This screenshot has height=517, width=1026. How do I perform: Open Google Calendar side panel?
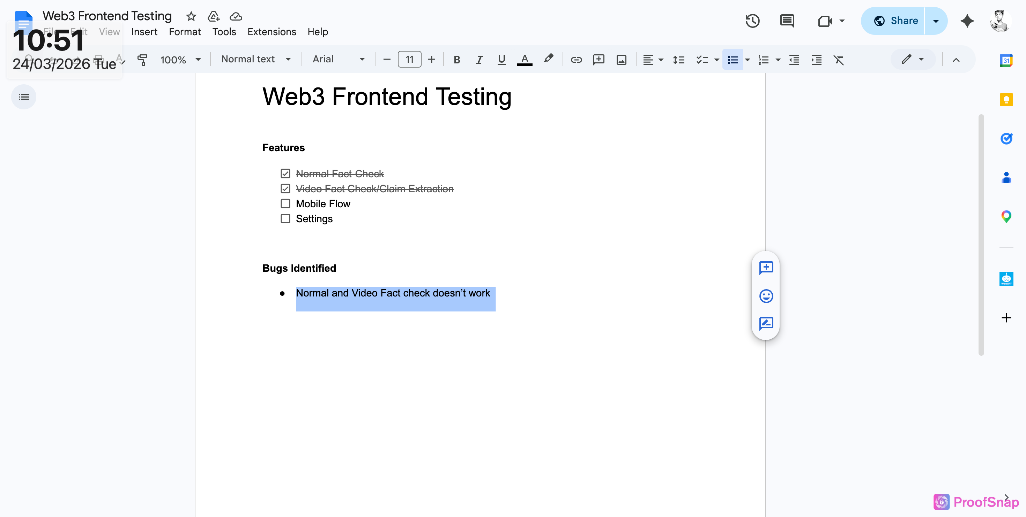point(1006,61)
